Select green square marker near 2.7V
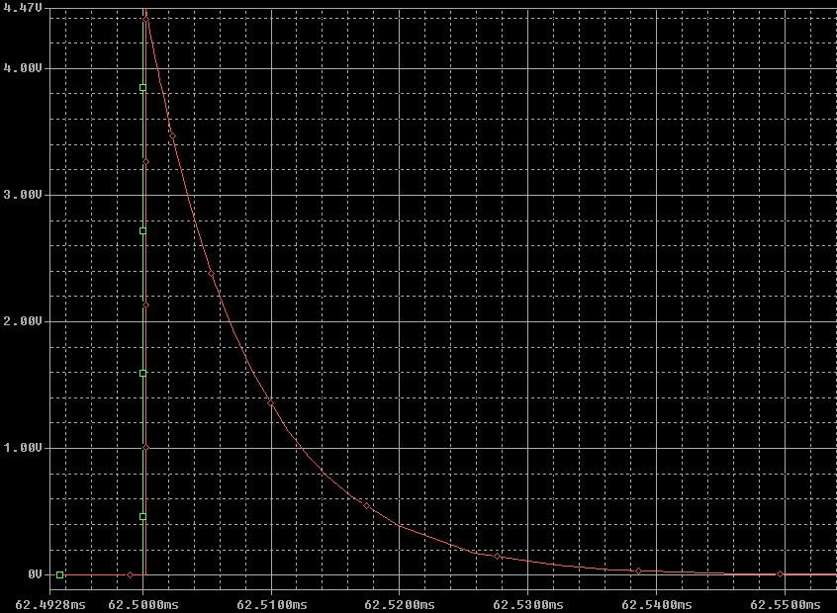Image resolution: width=837 pixels, height=613 pixels. [x=143, y=231]
